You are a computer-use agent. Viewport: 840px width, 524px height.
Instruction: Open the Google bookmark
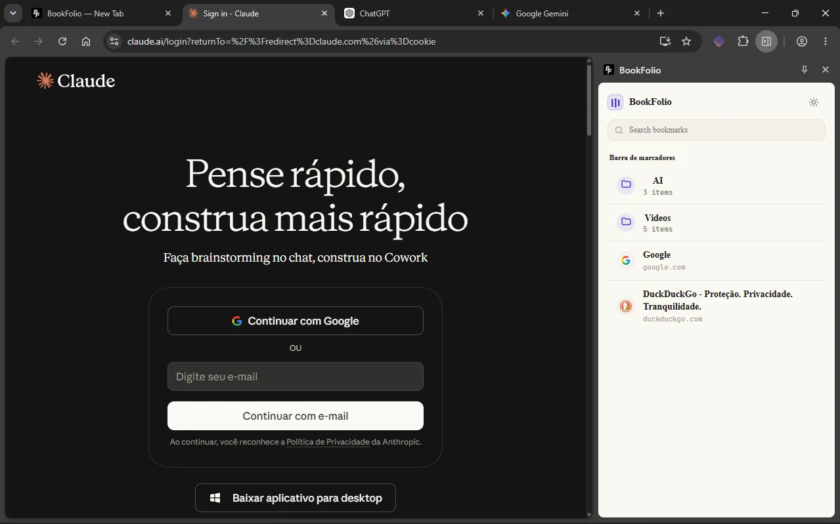(717, 260)
